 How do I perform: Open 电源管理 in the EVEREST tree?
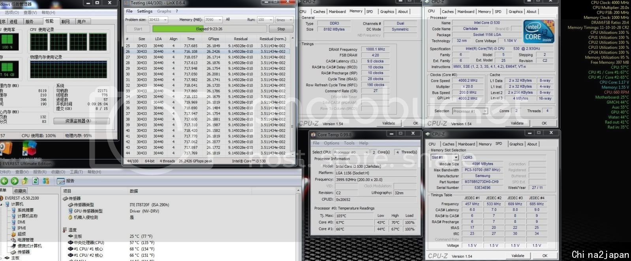click(25, 240)
